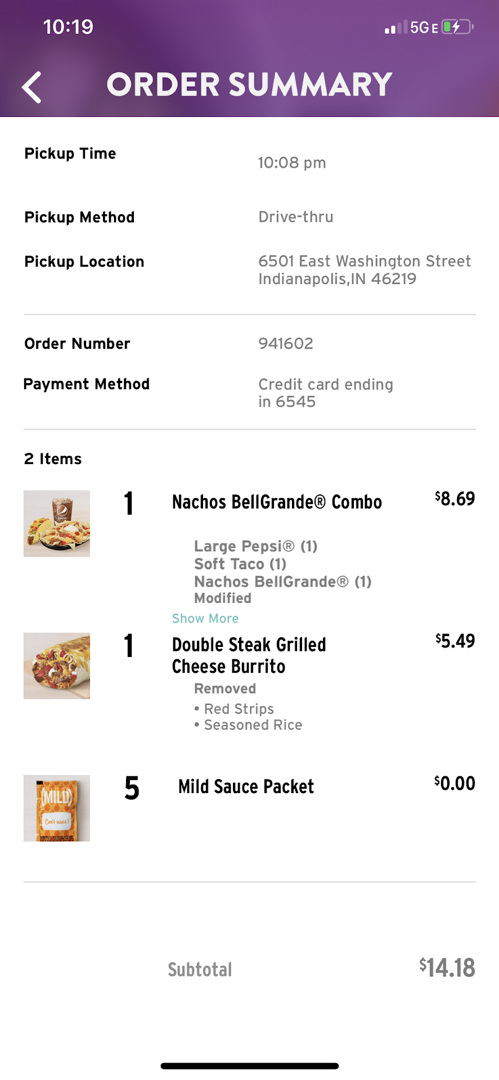The width and height of the screenshot is (499, 1080).
Task: Tap the 10:08 pm pickup time value
Action: tap(292, 163)
